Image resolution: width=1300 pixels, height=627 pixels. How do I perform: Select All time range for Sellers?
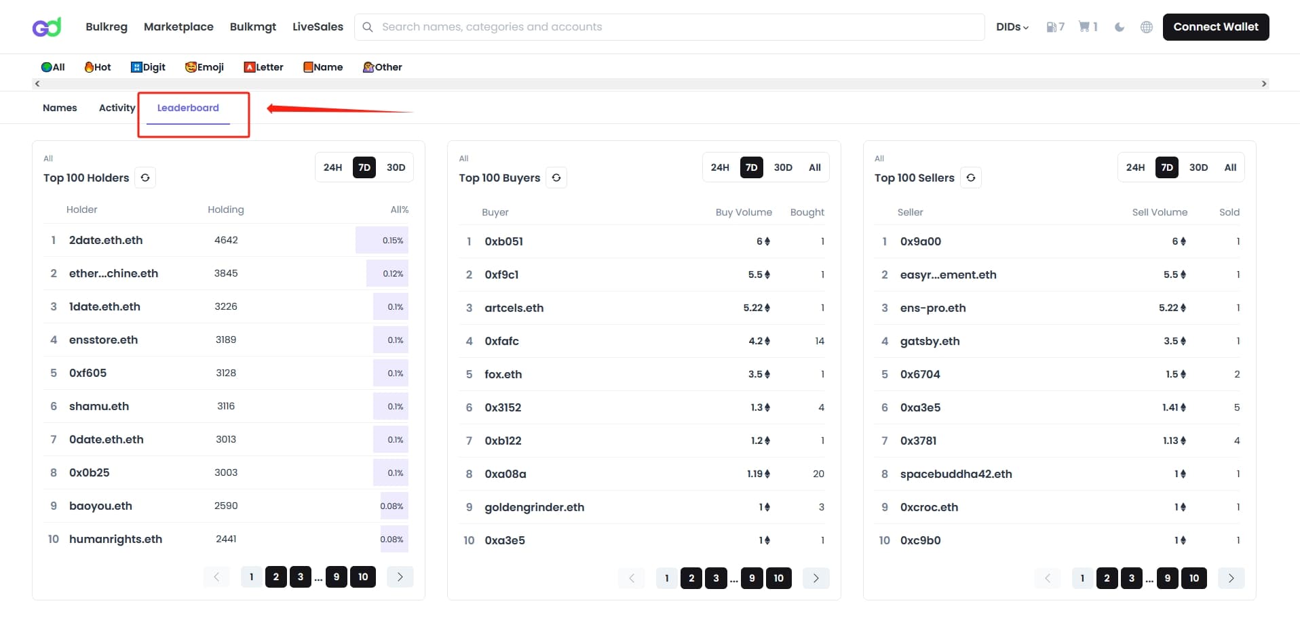[1230, 167]
